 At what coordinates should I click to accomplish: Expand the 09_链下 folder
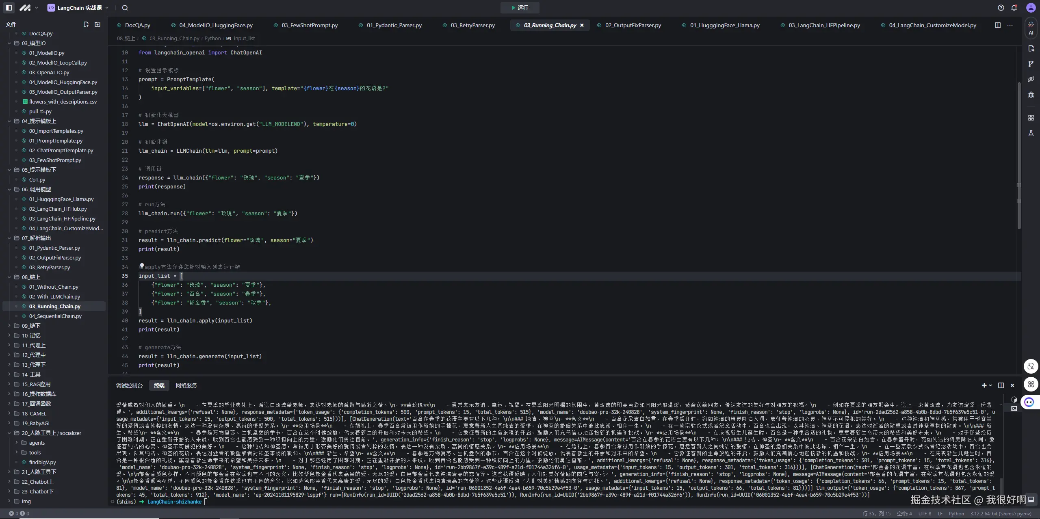pyautogui.click(x=9, y=326)
